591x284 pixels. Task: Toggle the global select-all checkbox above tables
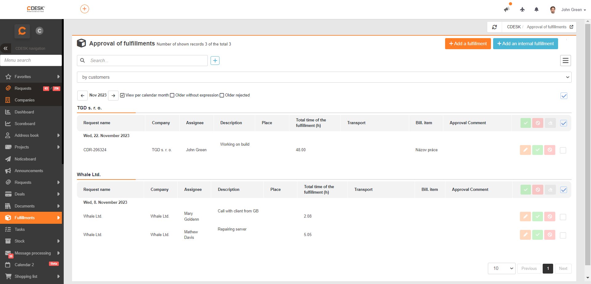click(x=564, y=96)
